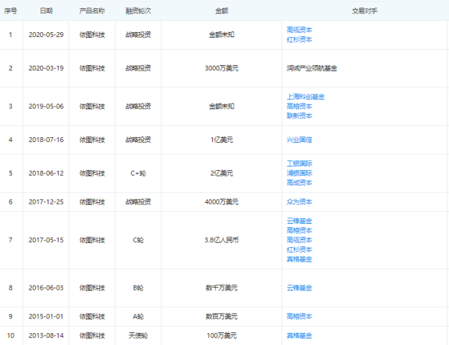The width and height of the screenshot is (449, 345).
Task: Open 真格基金 link in the 天使轮 row
Action: pos(299,335)
